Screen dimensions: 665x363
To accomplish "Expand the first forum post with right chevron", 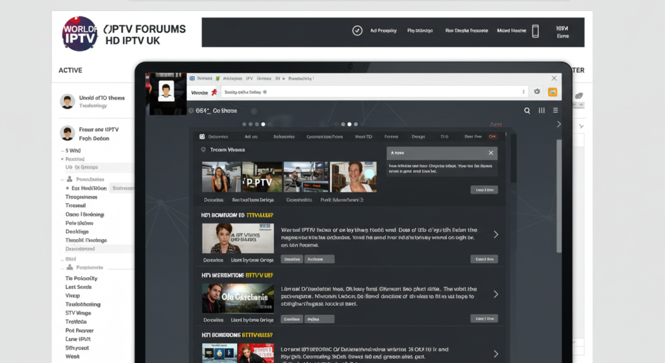I will tap(496, 234).
